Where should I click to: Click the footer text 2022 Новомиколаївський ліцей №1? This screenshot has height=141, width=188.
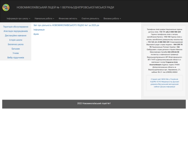pos(94,103)
